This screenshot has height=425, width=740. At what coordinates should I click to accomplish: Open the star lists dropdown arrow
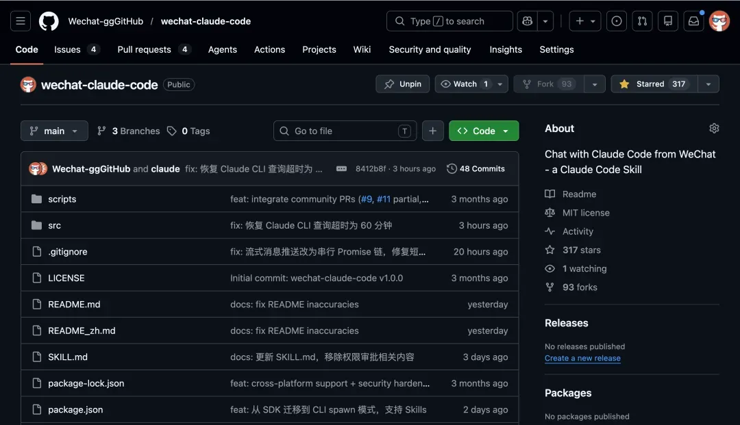pos(708,84)
